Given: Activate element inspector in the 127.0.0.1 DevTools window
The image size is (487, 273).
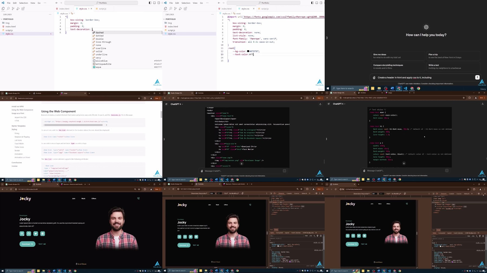Looking at the screenshot, I should point(271,193).
